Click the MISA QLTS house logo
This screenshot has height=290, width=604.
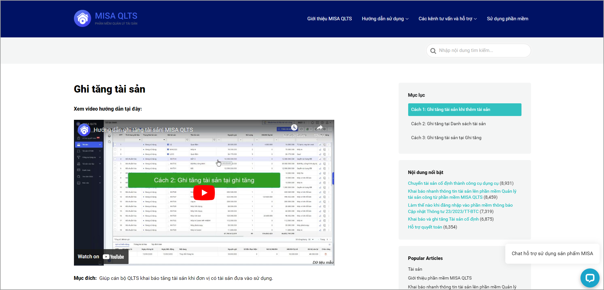click(83, 18)
